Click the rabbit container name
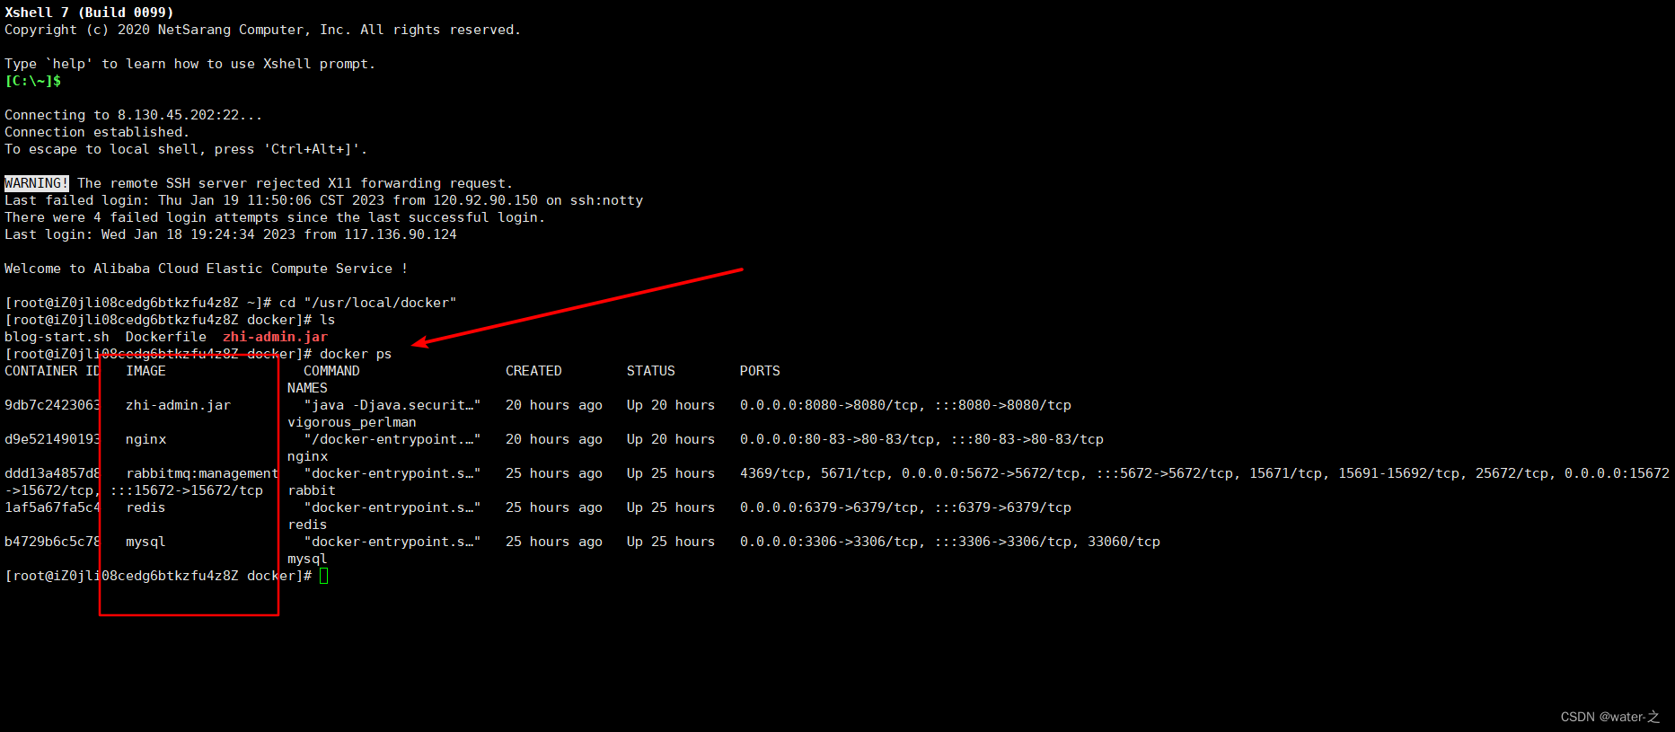The width and height of the screenshot is (1675, 732). pyautogui.click(x=312, y=490)
